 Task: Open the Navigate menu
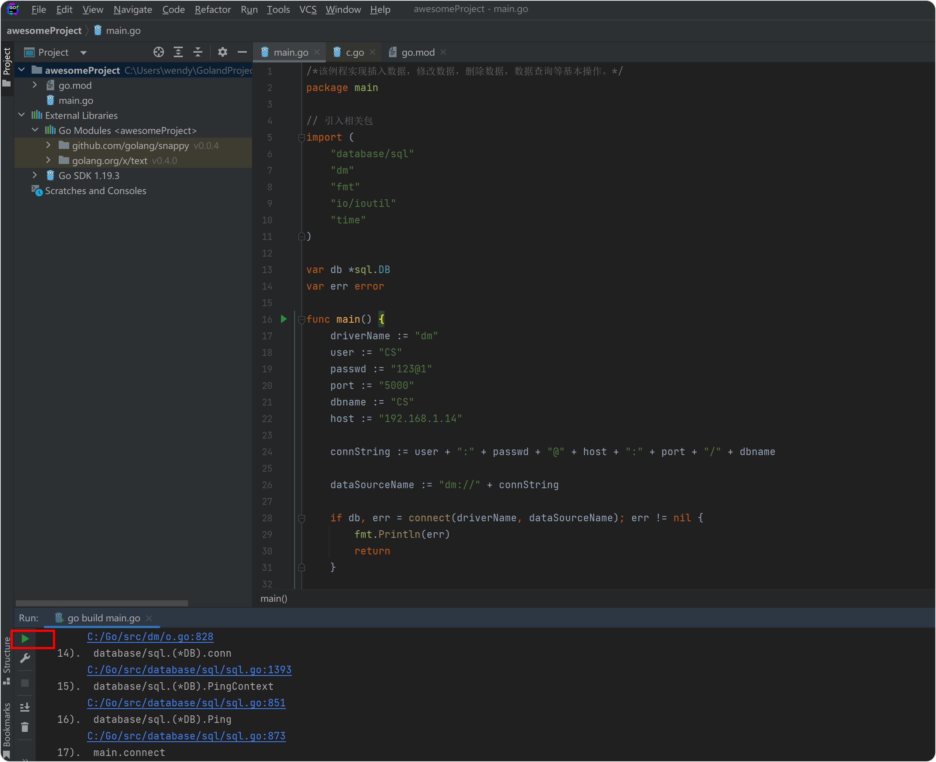tap(132, 9)
